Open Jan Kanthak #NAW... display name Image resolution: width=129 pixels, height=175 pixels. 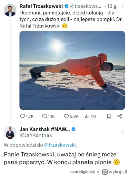pos(45,129)
